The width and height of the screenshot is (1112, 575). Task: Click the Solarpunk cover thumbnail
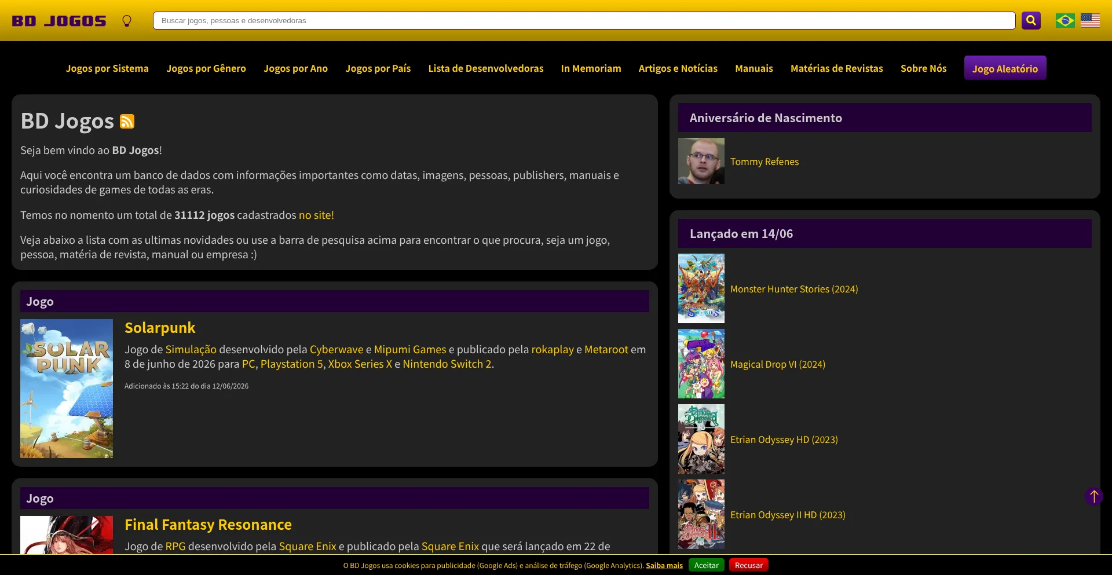pyautogui.click(x=67, y=389)
